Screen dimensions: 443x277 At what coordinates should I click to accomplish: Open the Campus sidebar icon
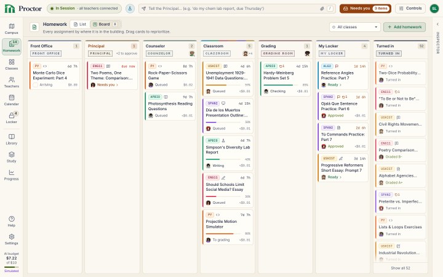tap(11, 28)
